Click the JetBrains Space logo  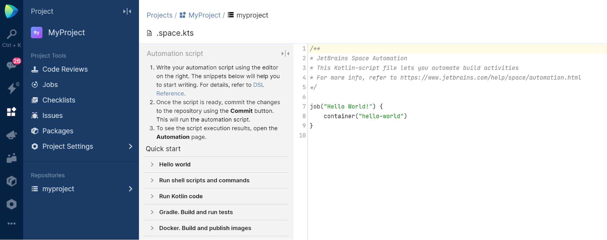coord(12,11)
